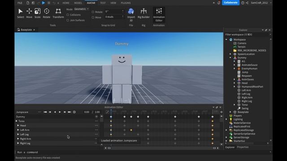The image size is (287, 161).
Task: Open the FILE menu
Action: click(x=20, y=3)
